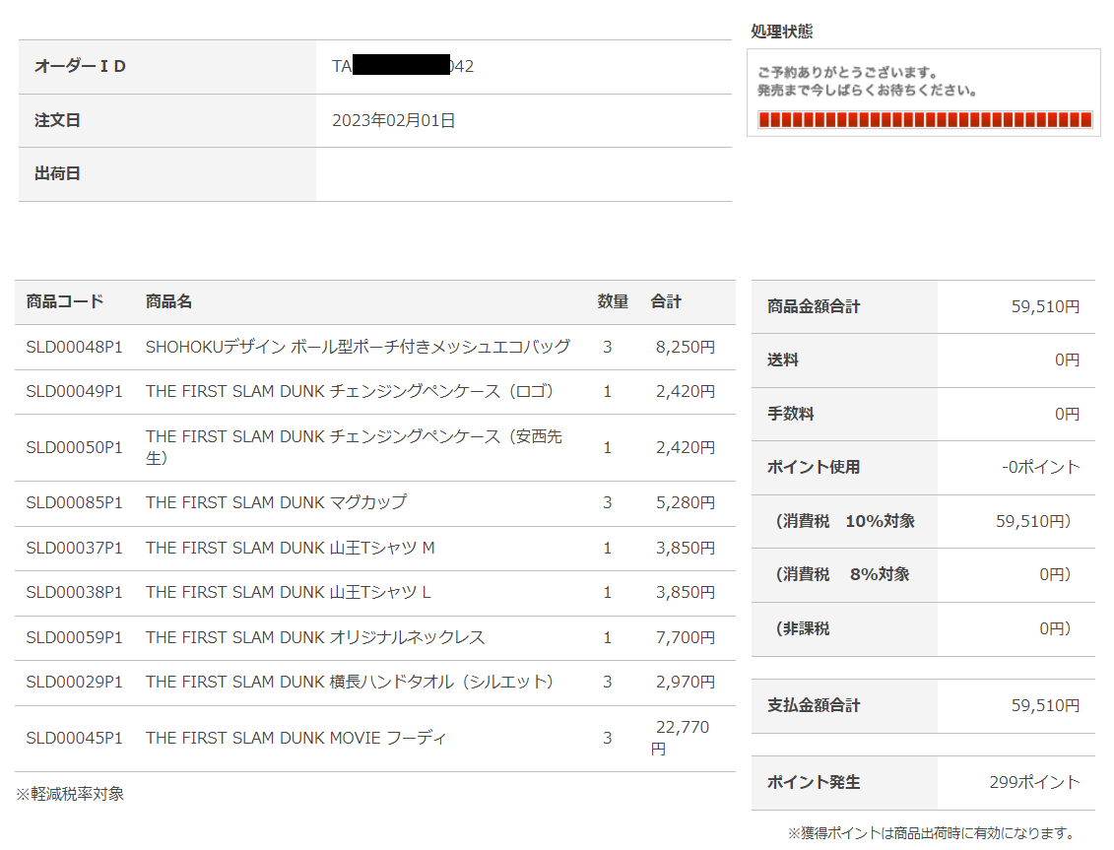This screenshot has height=850, width=1114.
Task: Select product code SLD00029P1
Action: tap(75, 683)
